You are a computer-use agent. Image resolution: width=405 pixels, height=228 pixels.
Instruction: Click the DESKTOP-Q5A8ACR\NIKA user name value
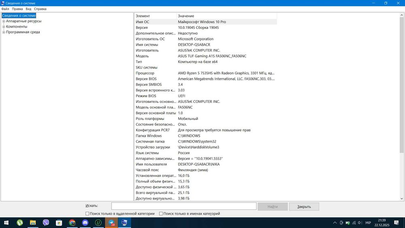click(198, 164)
